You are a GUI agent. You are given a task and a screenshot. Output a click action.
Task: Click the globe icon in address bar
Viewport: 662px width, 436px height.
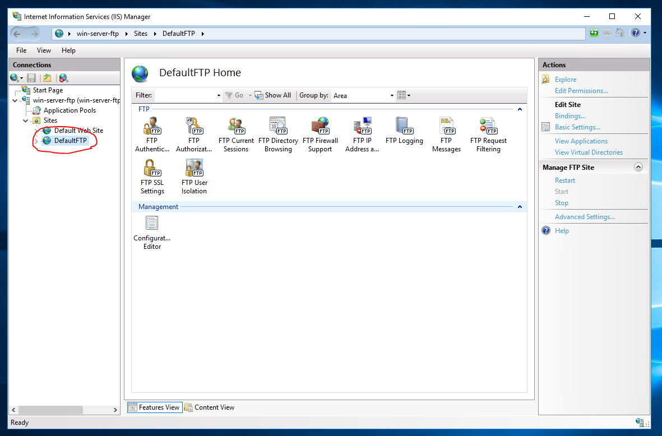click(59, 33)
